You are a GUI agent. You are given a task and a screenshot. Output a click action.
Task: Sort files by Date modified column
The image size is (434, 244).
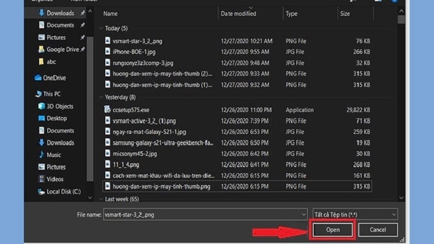(238, 14)
